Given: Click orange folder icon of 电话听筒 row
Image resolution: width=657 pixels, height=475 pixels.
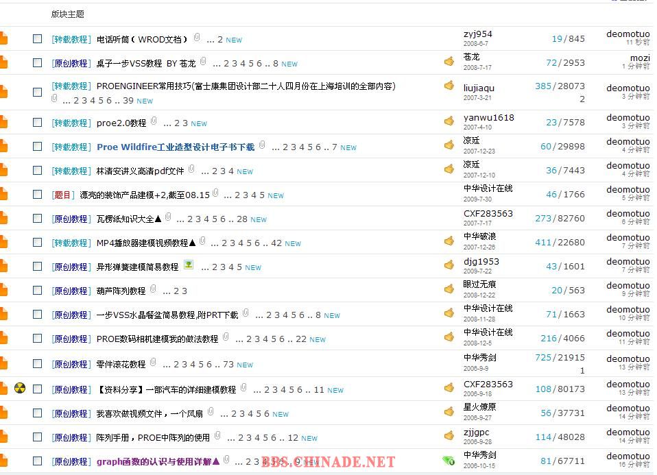Looking at the screenshot, I should 3,38.
